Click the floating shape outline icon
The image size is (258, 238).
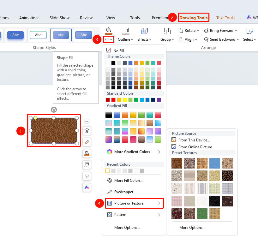coord(87,165)
